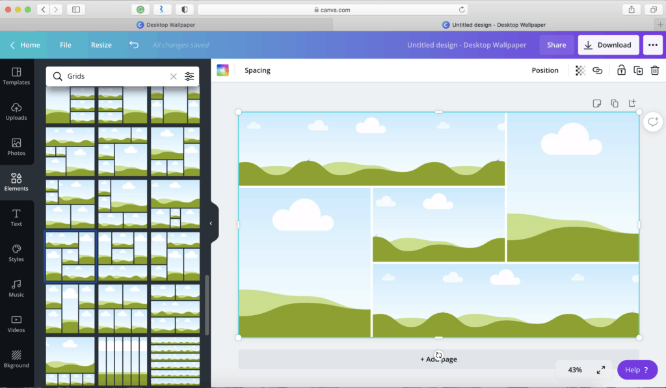Screen dimensions: 666x388
Task: Open search filter options icon
Action: pos(189,76)
